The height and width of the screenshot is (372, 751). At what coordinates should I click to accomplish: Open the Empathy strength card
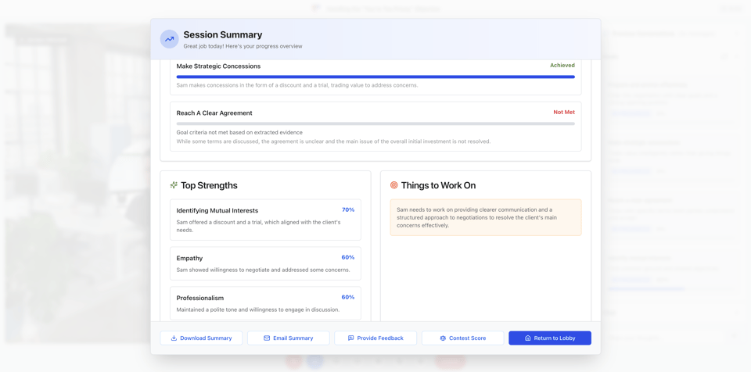point(265,263)
